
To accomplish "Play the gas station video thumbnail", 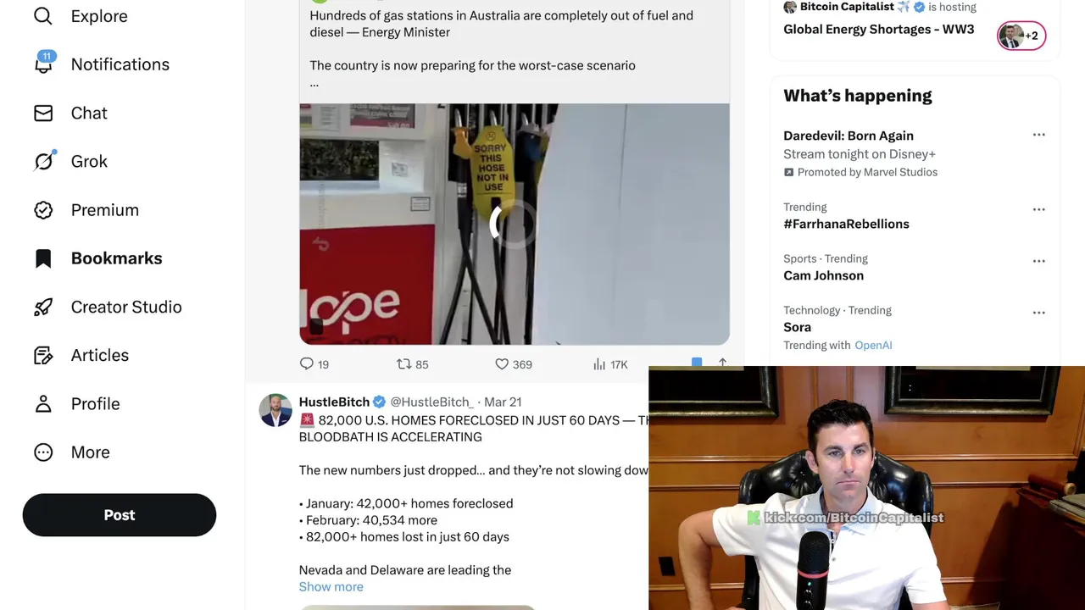I will click(515, 224).
